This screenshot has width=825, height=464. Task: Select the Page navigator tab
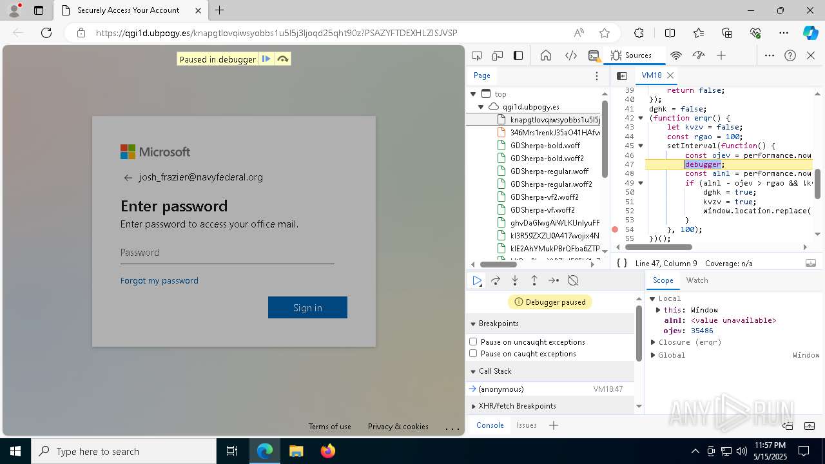(482, 75)
